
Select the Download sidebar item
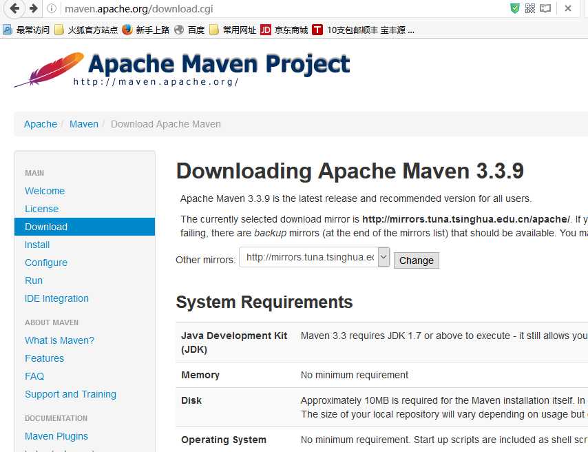[x=85, y=227]
